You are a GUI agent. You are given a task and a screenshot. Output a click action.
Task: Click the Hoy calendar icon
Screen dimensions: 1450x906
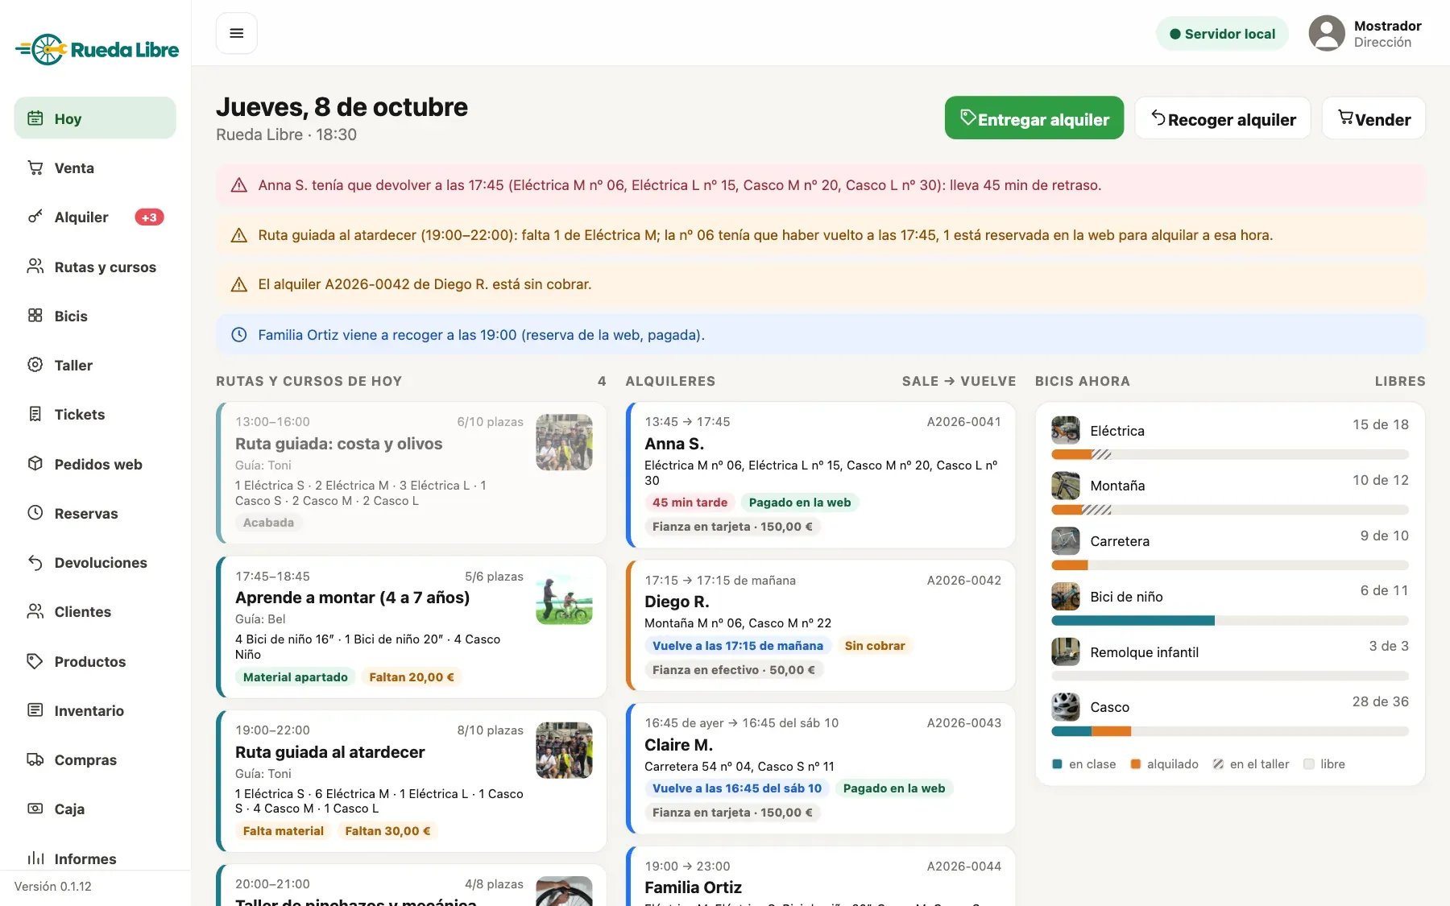35,118
